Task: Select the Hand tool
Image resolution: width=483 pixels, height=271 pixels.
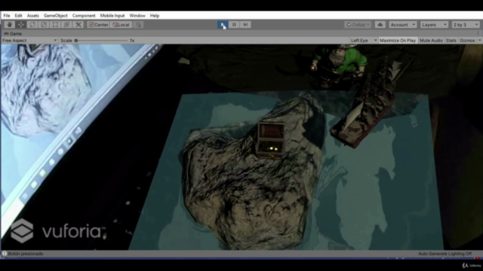Action: (x=10, y=25)
